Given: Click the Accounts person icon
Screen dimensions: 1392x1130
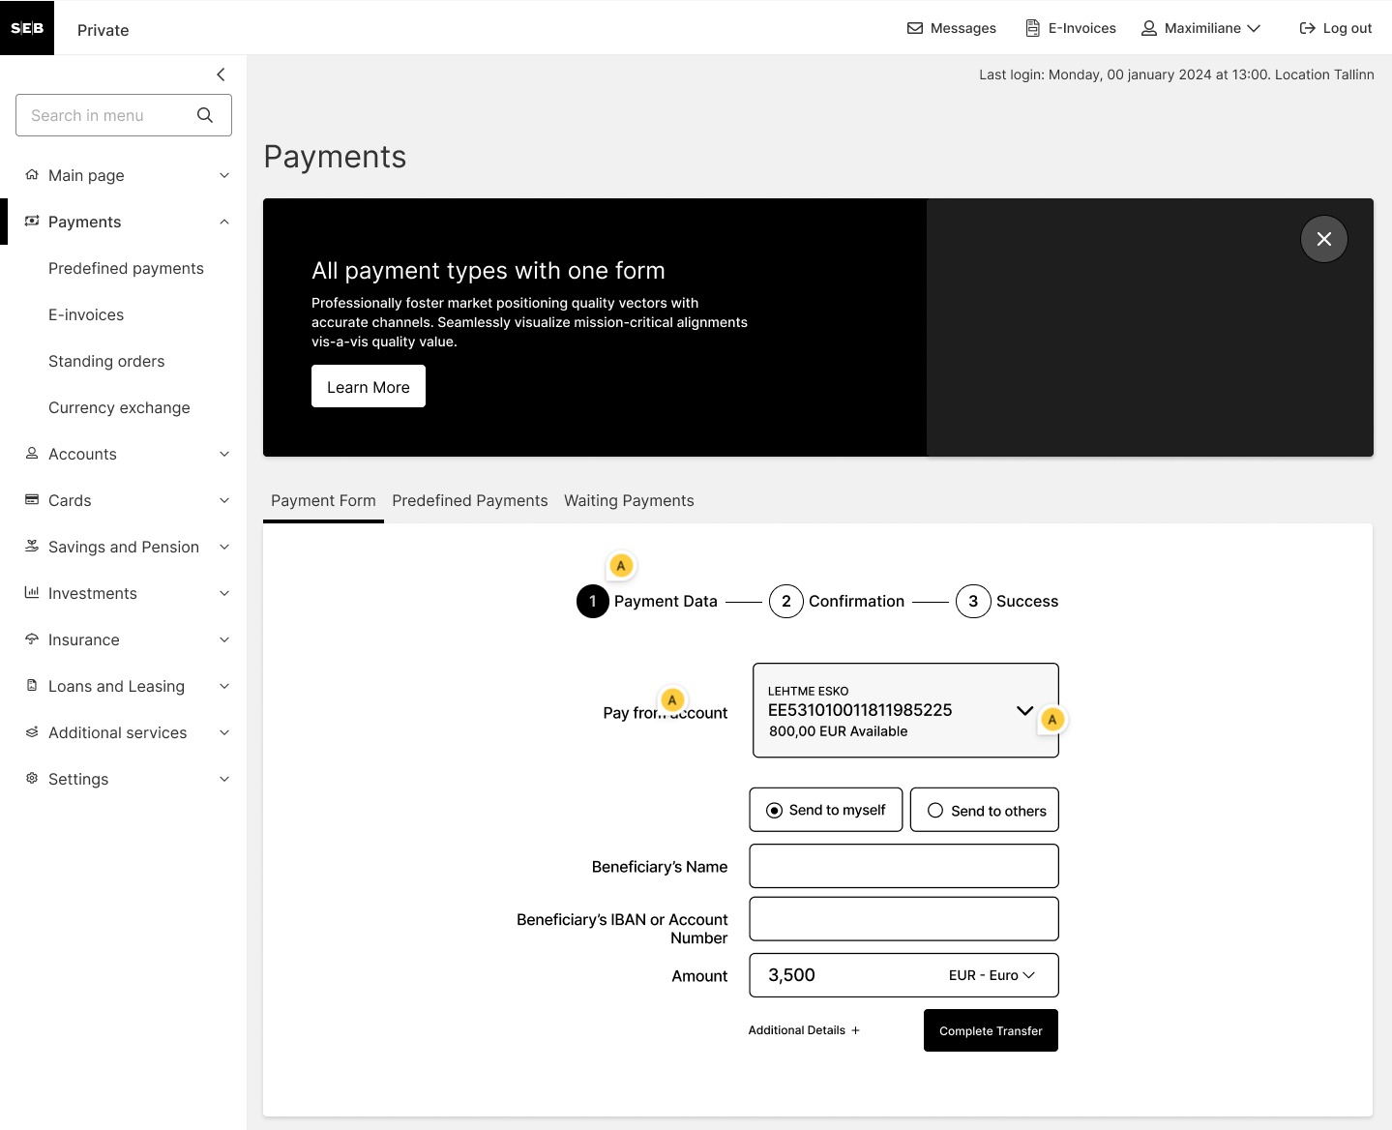Looking at the screenshot, I should click(x=32, y=454).
